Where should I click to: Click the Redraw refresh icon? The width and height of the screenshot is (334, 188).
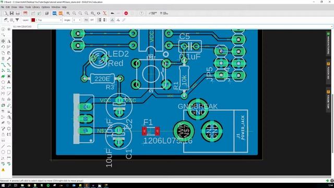click(99, 13)
